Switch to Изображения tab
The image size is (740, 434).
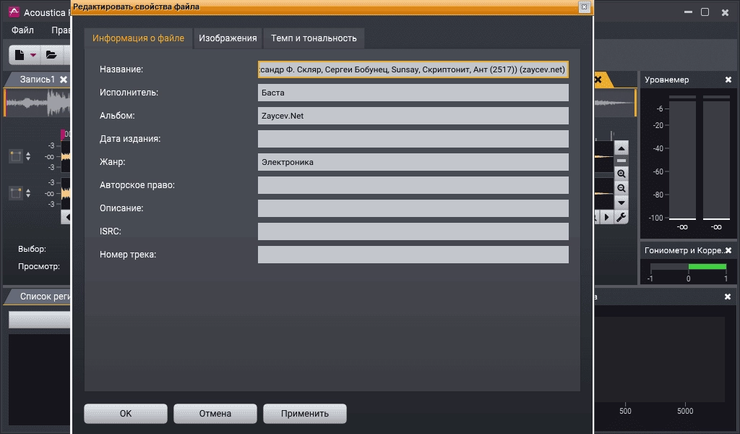pyautogui.click(x=228, y=38)
